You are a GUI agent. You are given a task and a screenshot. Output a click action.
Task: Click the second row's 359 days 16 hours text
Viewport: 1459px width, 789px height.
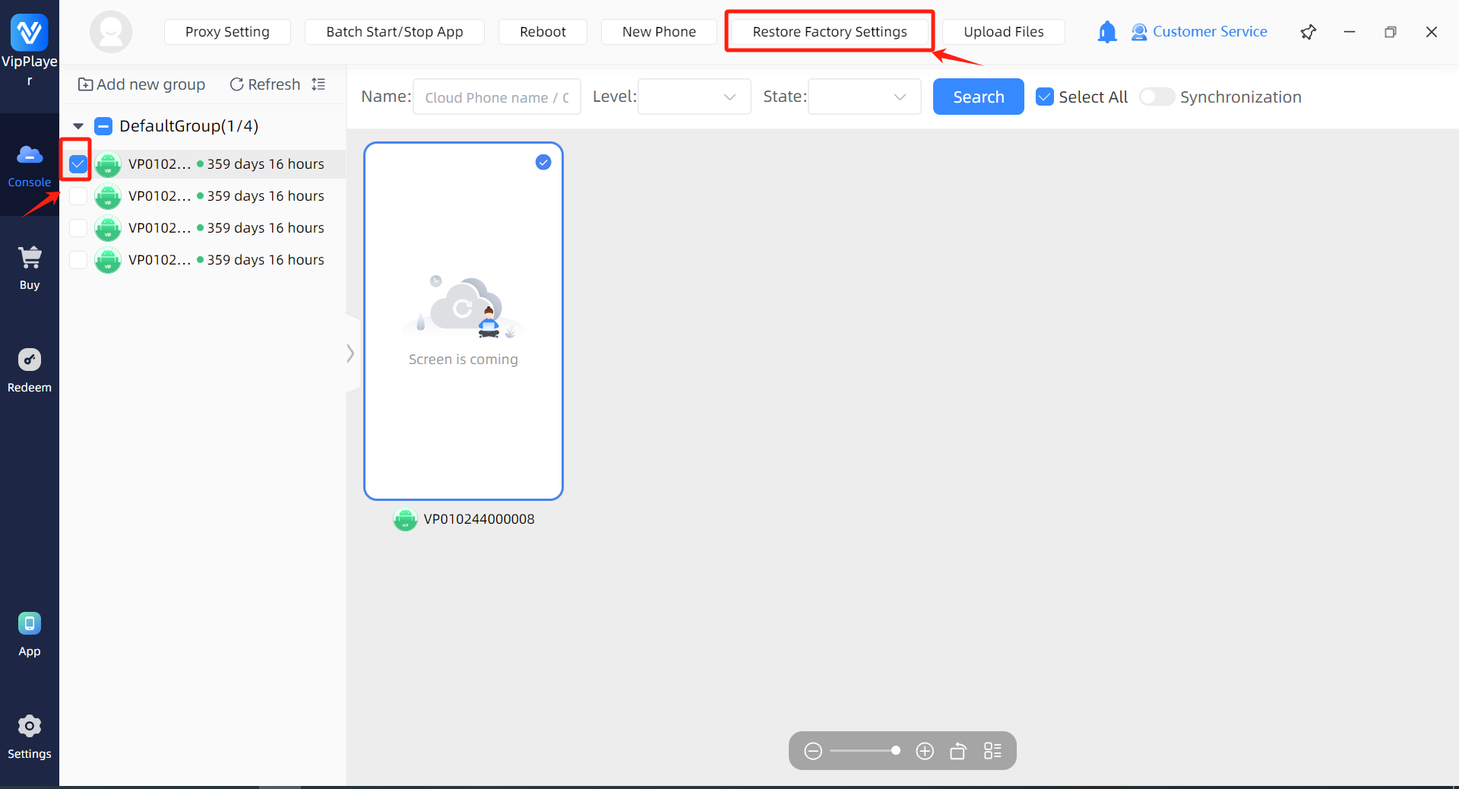(x=266, y=196)
